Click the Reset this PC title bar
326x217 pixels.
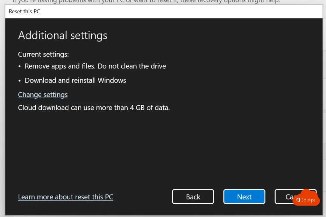coord(24,12)
